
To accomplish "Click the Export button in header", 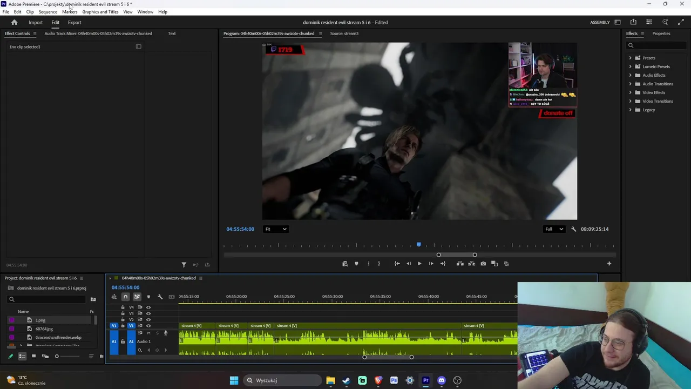I will [74, 23].
